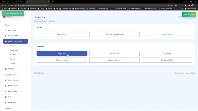This screenshot has height=111, width=198.
Task: Open the Learn_Web bookmark folder
Action: coord(22,9)
